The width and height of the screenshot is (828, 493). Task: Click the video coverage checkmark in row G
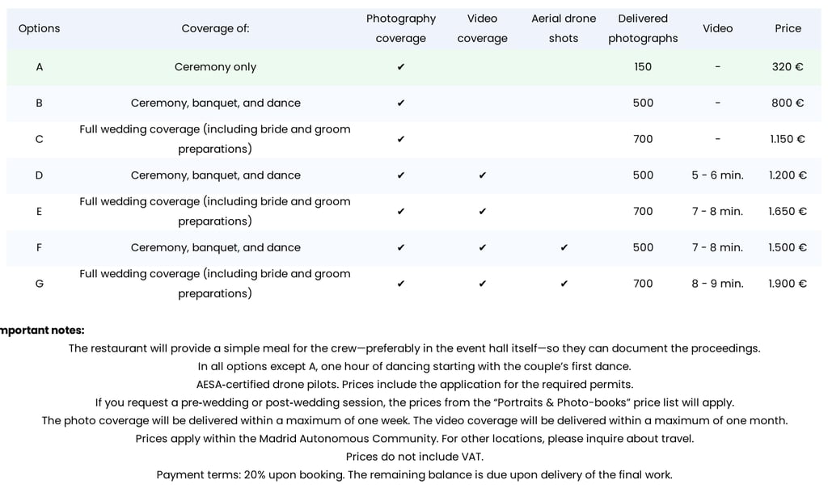pos(482,284)
